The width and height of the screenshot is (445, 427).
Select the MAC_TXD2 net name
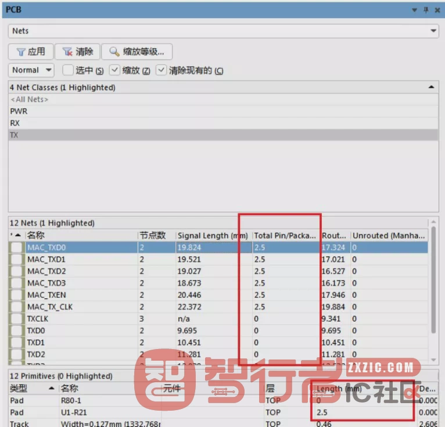point(46,272)
